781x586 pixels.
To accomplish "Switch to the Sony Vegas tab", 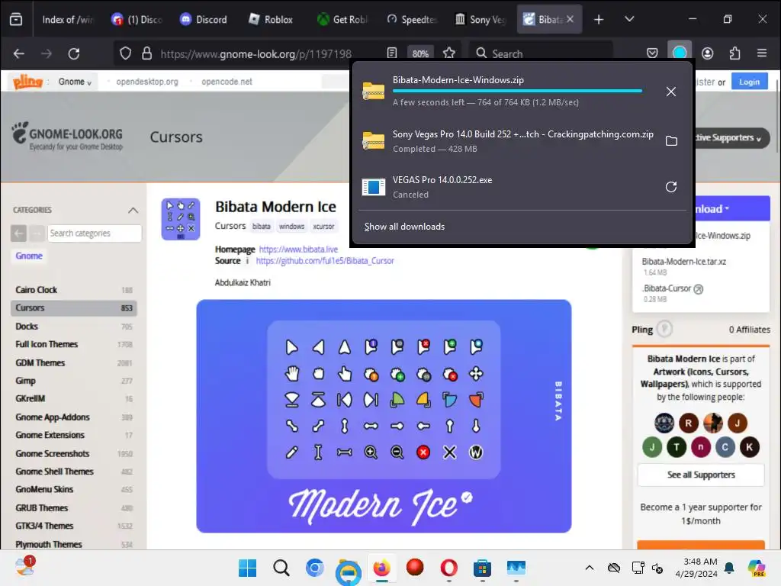I will 480,19.
